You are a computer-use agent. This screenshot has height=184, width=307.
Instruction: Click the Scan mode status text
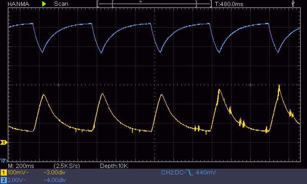pyautogui.click(x=61, y=4)
